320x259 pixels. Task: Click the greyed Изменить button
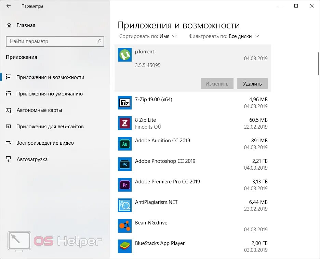217,83
